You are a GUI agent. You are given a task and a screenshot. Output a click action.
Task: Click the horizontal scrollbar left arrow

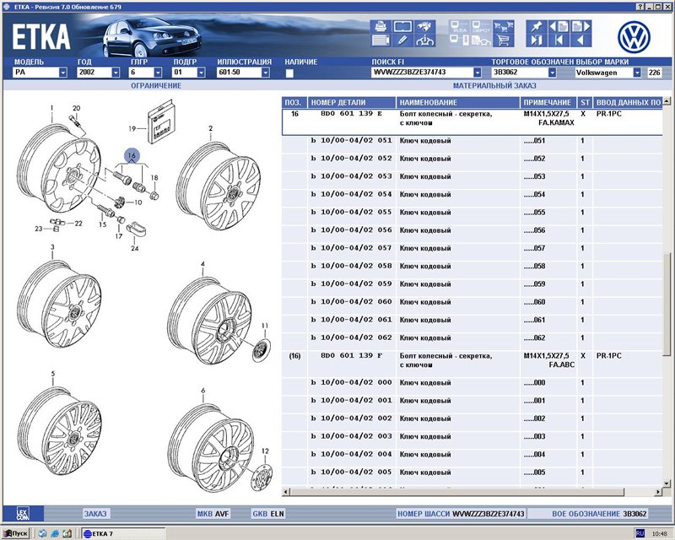click(286, 492)
